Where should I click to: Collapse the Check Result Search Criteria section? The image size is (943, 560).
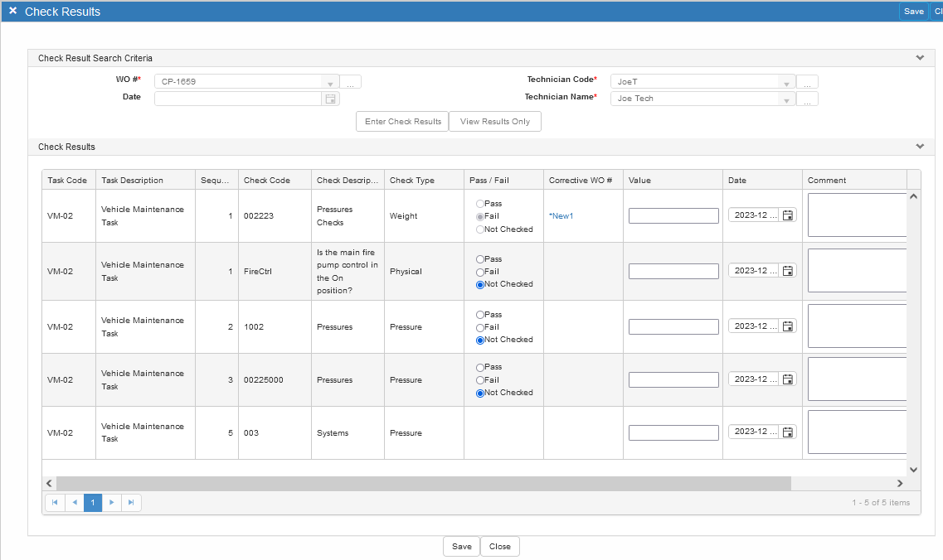(920, 57)
